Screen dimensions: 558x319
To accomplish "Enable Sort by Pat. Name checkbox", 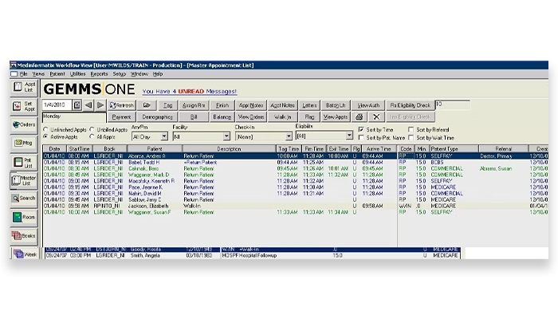I will tap(361, 137).
